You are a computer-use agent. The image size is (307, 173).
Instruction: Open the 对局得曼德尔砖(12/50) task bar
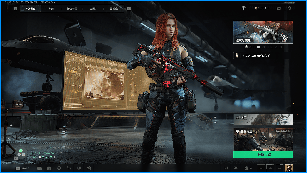(263, 56)
